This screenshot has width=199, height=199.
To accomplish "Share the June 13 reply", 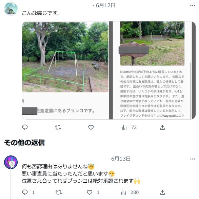I will [162, 192].
